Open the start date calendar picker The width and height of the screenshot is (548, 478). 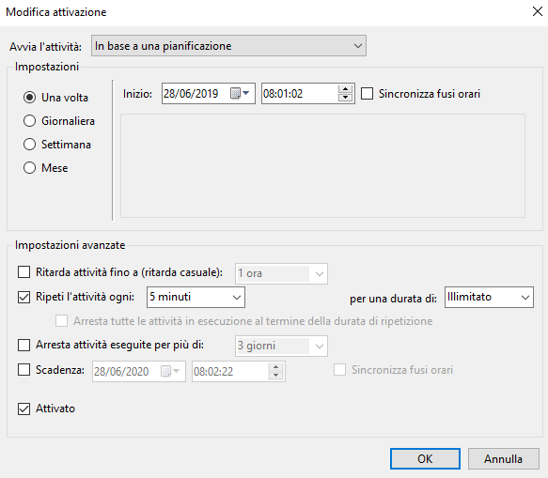pyautogui.click(x=240, y=93)
